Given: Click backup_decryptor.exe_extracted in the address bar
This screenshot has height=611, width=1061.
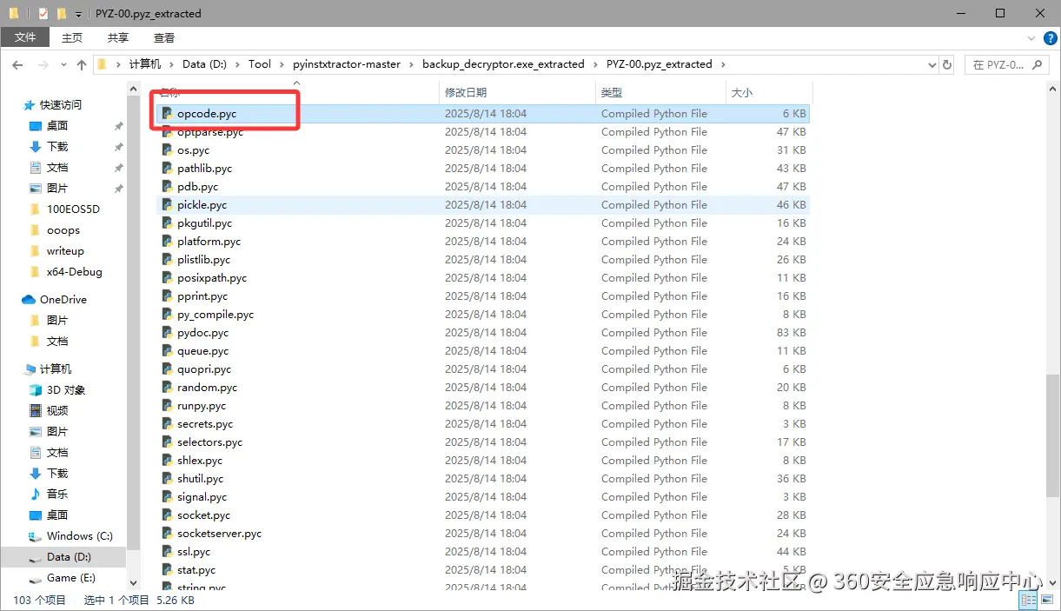Looking at the screenshot, I should pyautogui.click(x=503, y=64).
